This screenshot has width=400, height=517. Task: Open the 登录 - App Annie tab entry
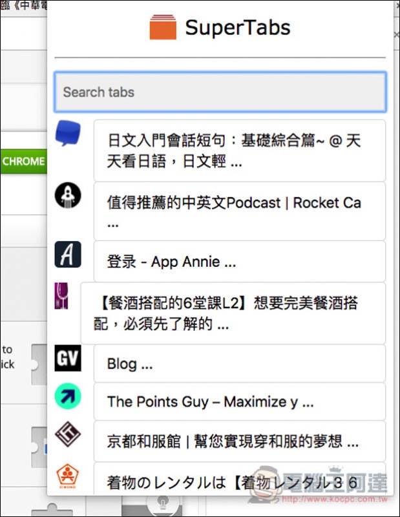[x=240, y=262]
